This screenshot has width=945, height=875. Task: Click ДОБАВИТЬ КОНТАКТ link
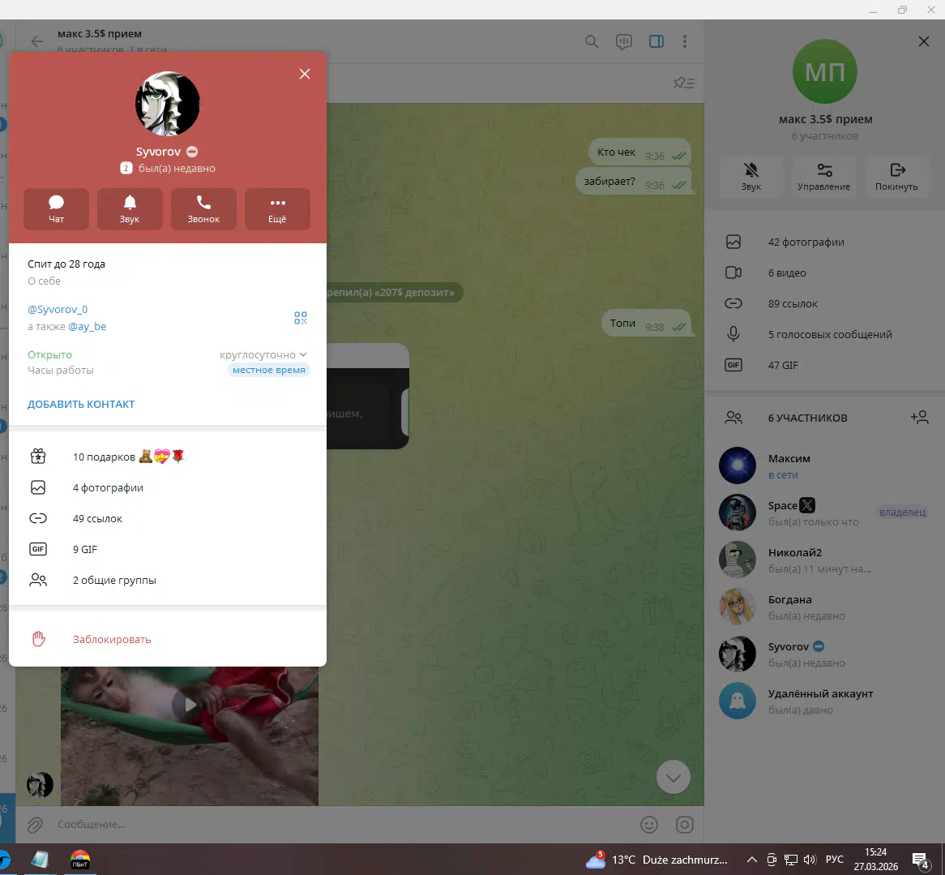point(81,404)
